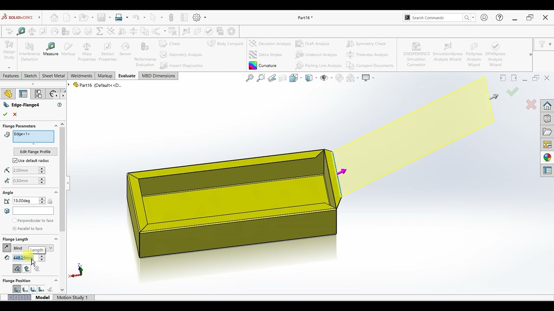Collapse Angle section

coord(56,192)
